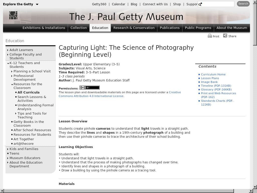Click the magnifier icon in search box
This screenshot has height=193, width=257.
click(200, 4)
